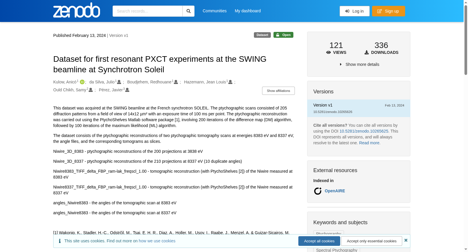The image size is (468, 252).
Task: Open author Kulow, Anicó
Action: click(65, 82)
